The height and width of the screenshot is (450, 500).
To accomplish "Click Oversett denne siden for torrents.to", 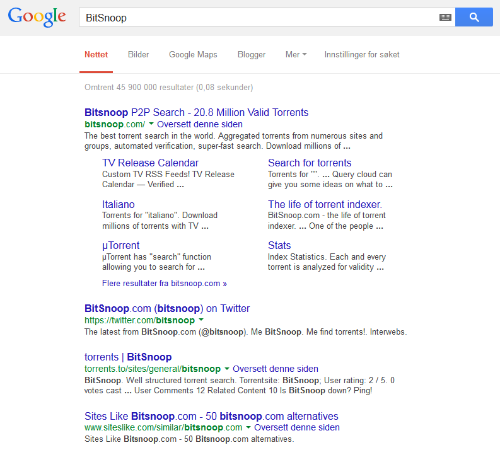I will coord(276,369).
